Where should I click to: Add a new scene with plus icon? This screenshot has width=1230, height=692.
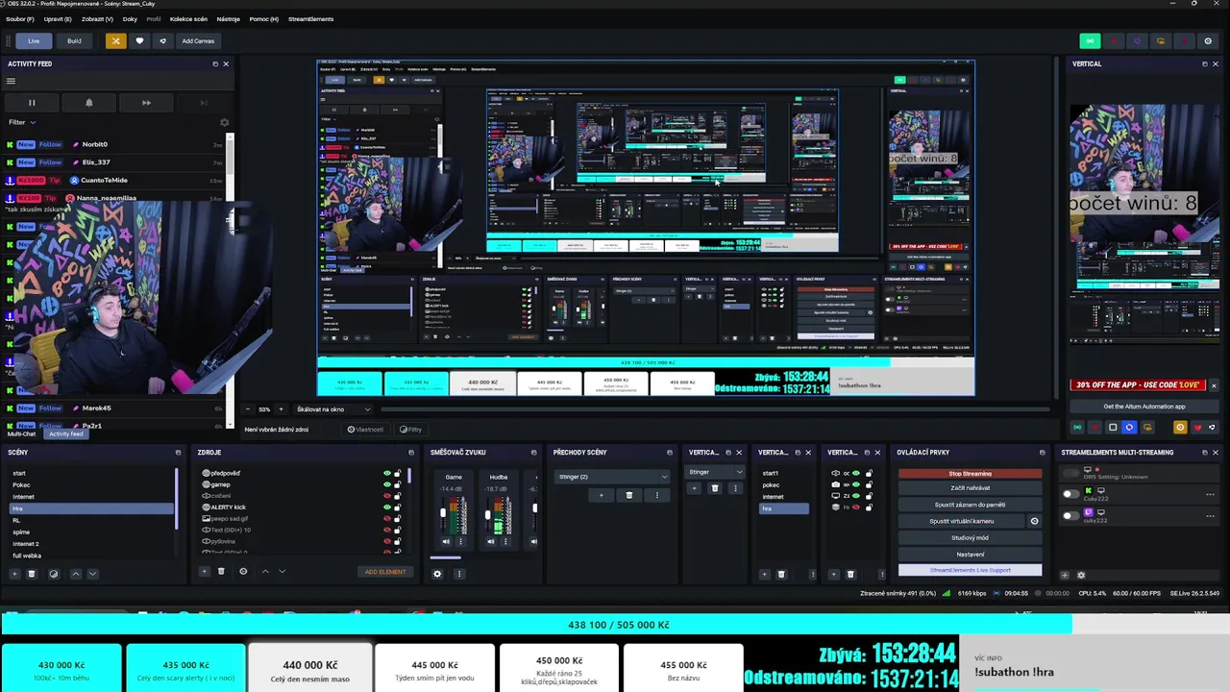(14, 574)
